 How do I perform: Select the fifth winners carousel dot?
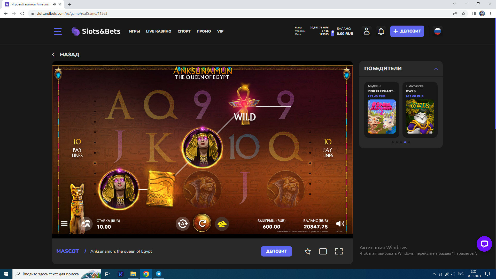(409, 142)
